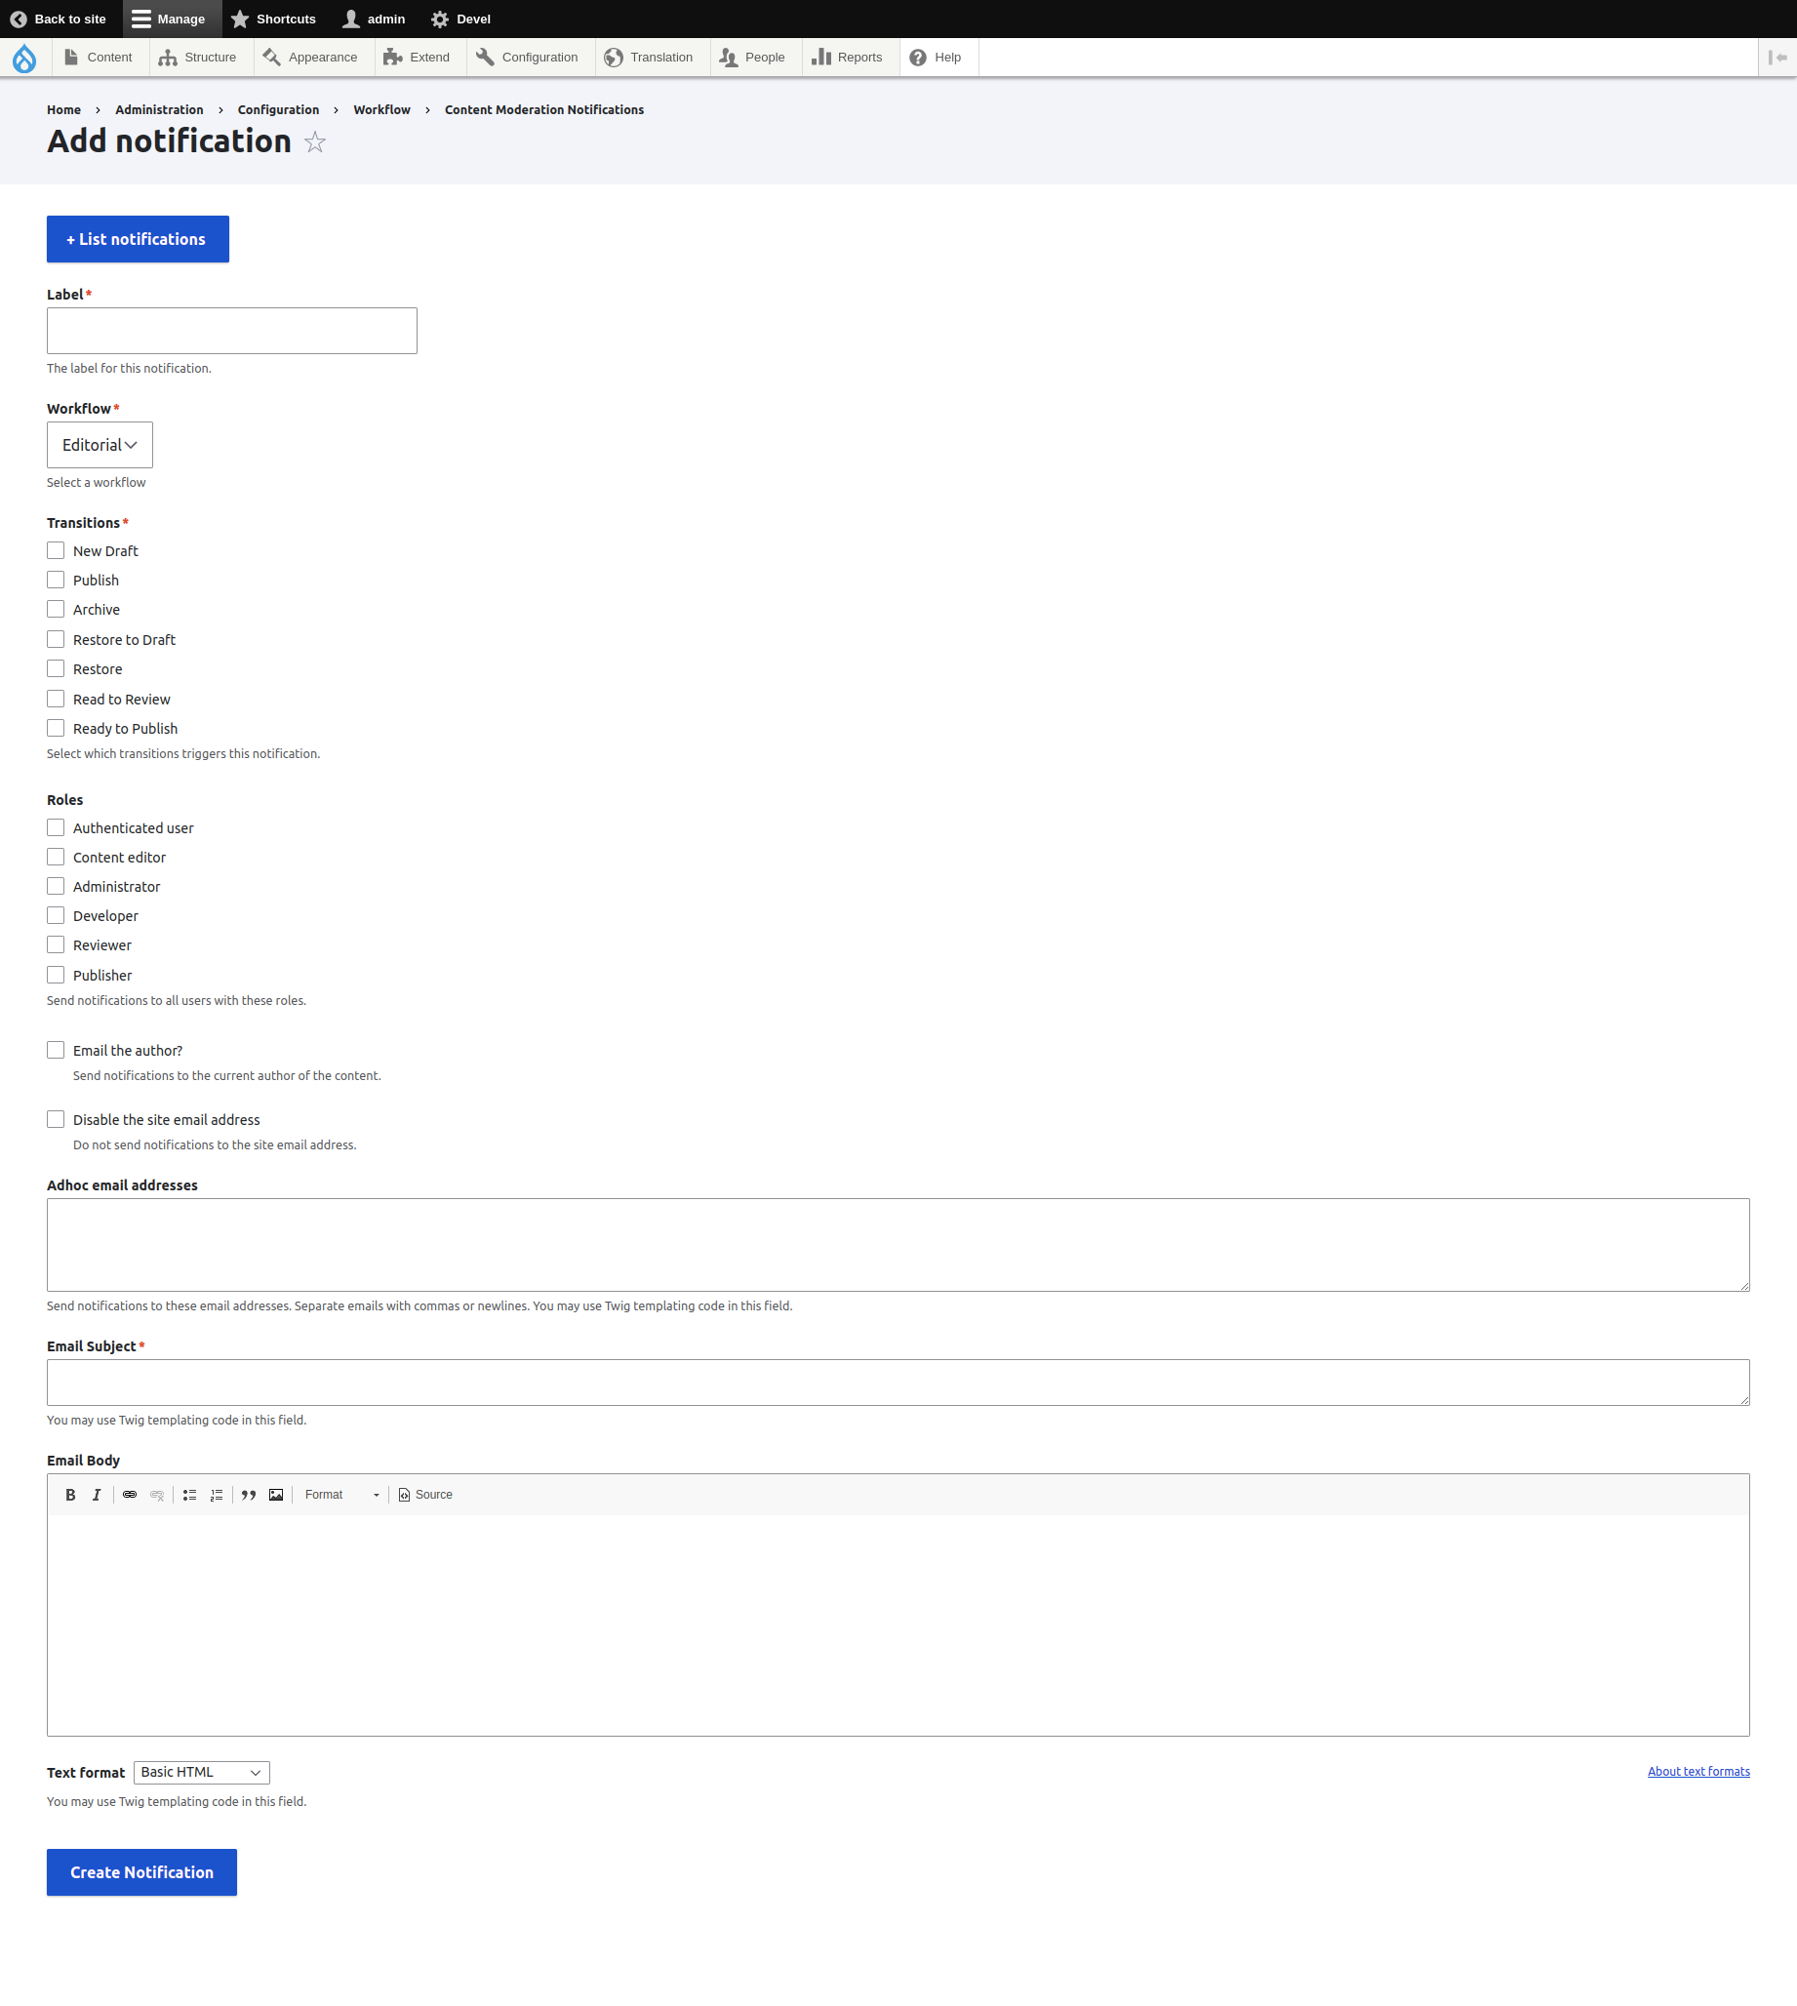Enable the Email the author option
Viewport: 1797px width, 2006px height.
56,1050
